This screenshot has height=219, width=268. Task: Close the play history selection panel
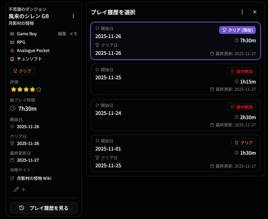[255, 12]
